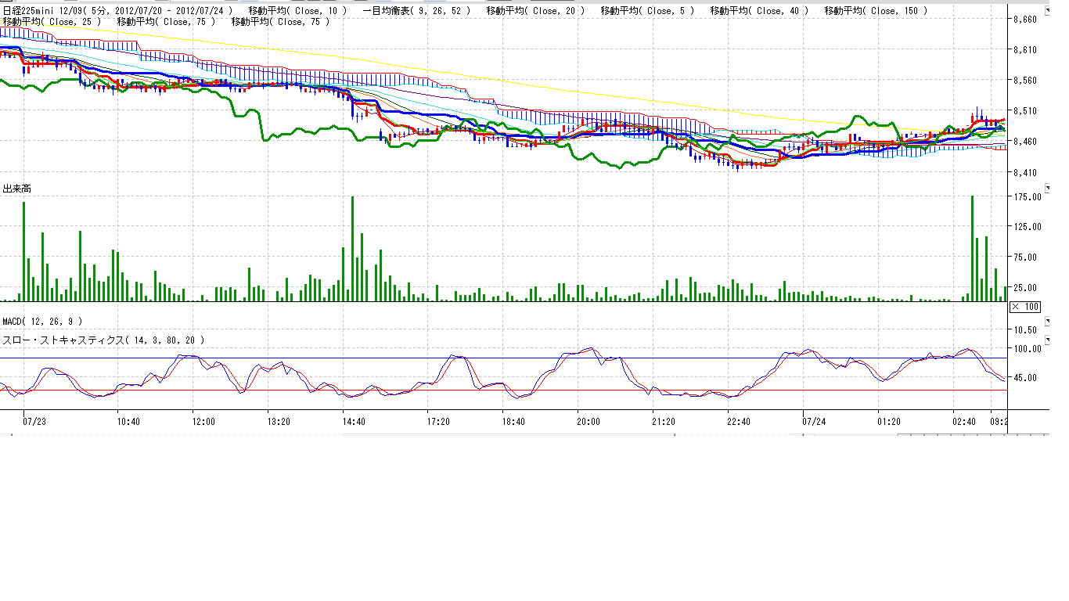Click the 07/24 date marker on time axis
This screenshot has height=601, width=1069.
pos(815,422)
